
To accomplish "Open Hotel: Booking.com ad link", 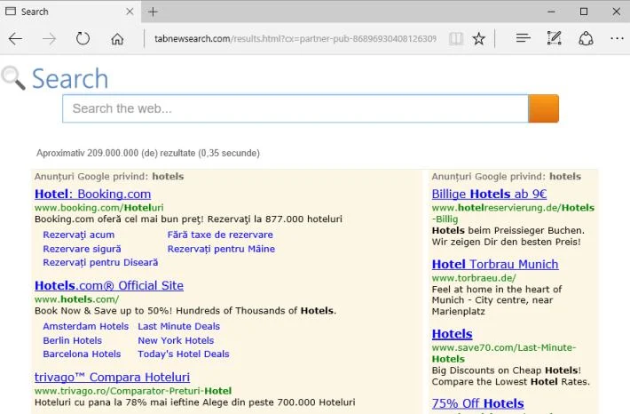I will coord(93,194).
